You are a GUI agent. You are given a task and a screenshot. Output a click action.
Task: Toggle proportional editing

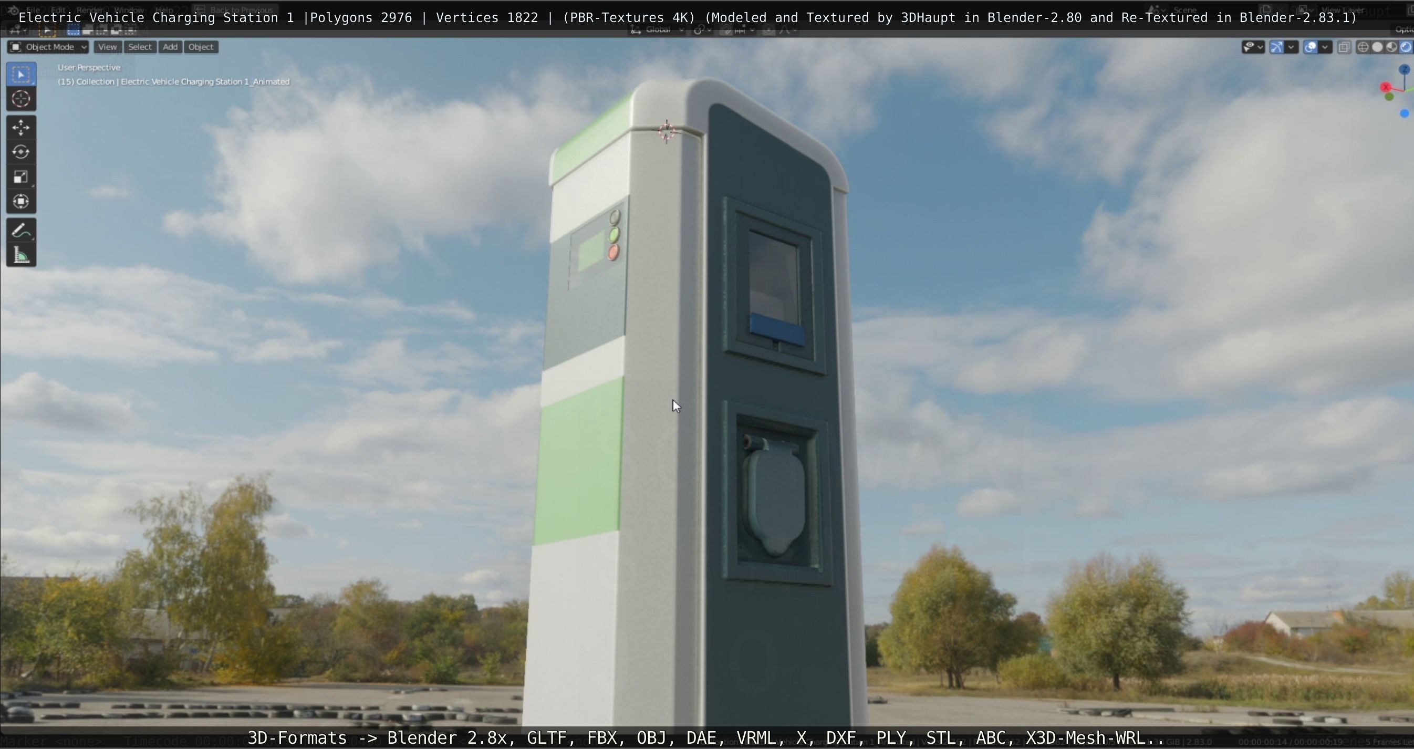768,29
